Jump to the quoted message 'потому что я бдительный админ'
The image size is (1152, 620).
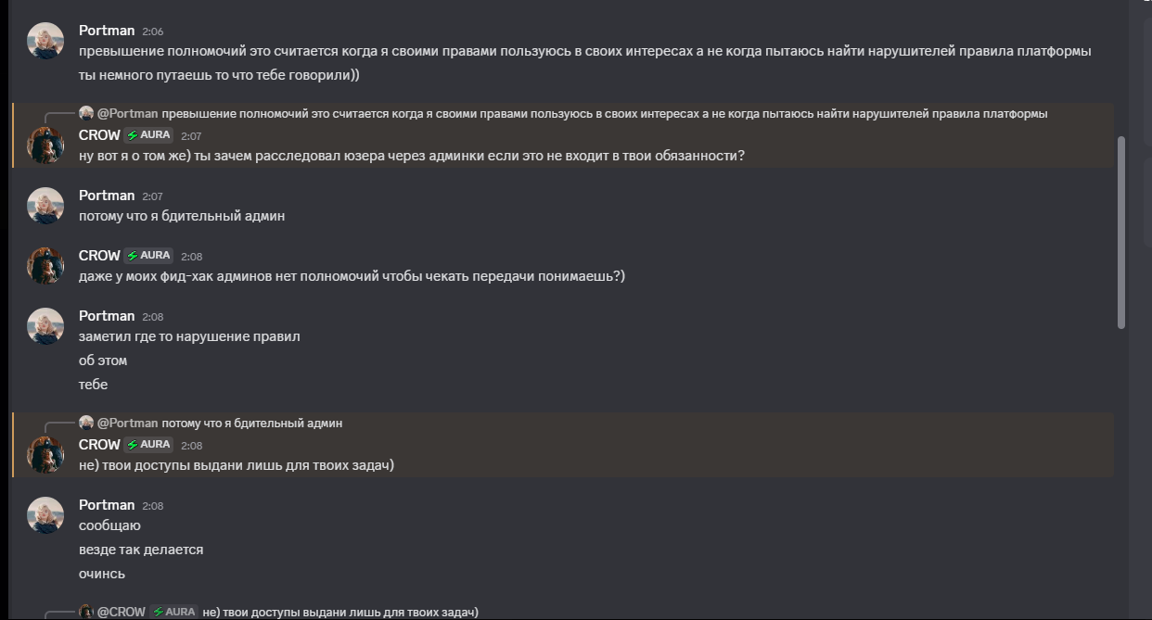click(x=251, y=424)
